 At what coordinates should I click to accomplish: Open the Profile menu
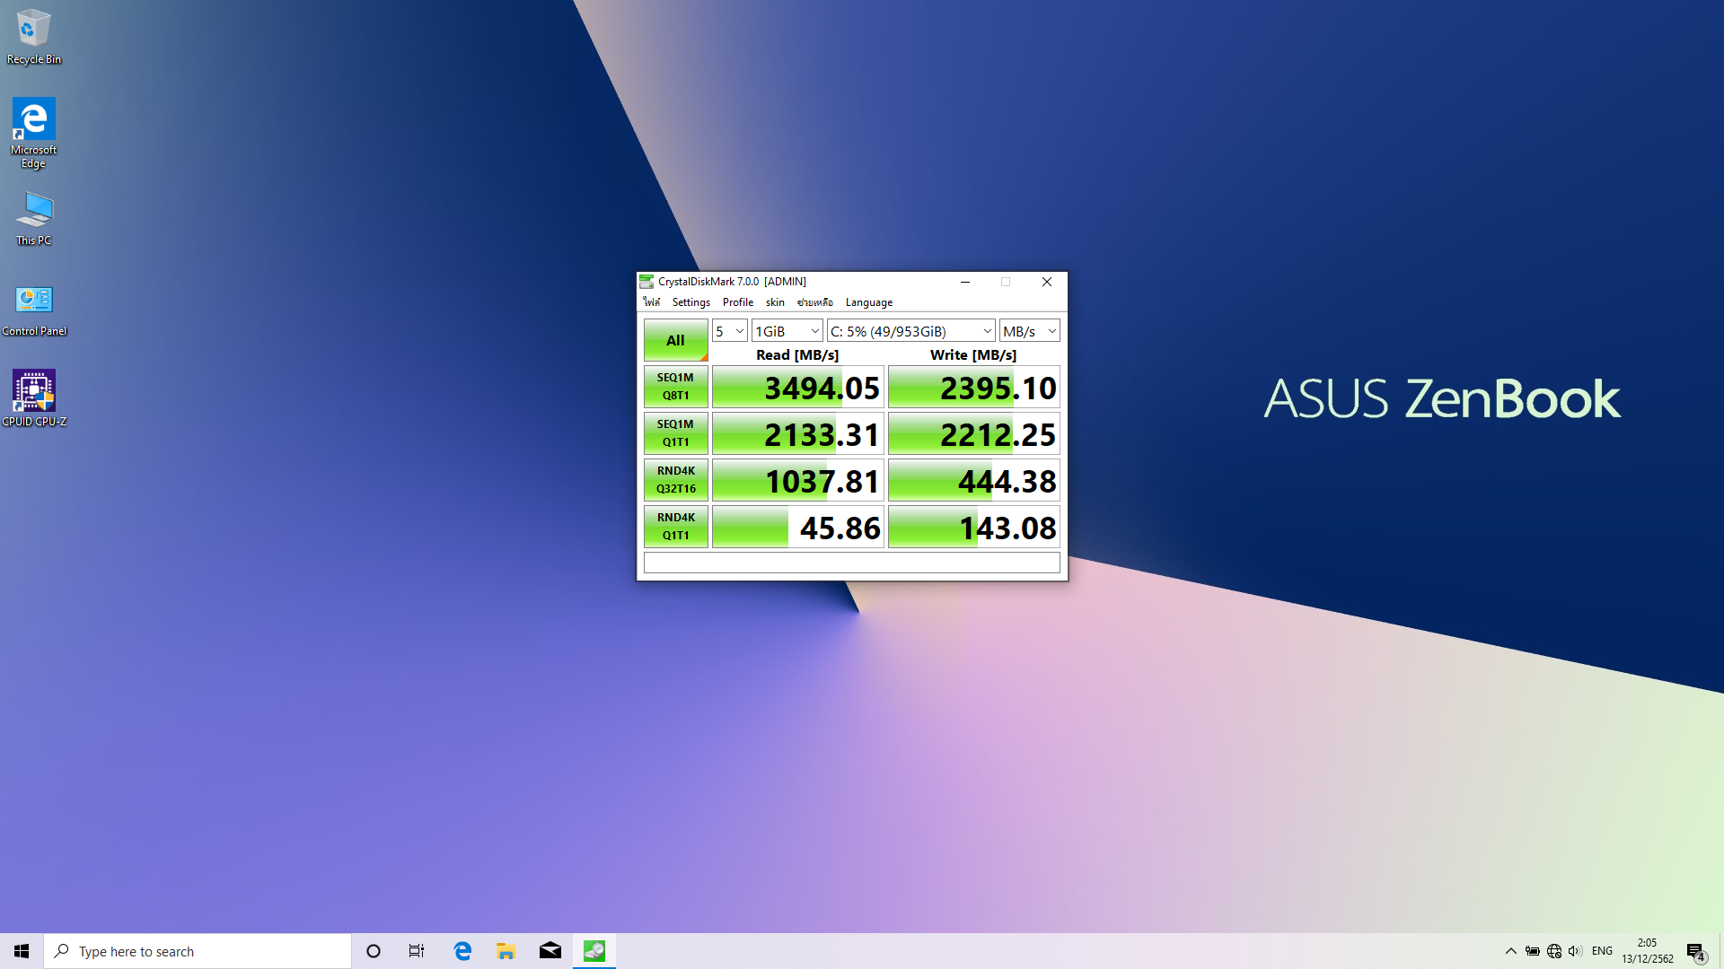click(738, 302)
